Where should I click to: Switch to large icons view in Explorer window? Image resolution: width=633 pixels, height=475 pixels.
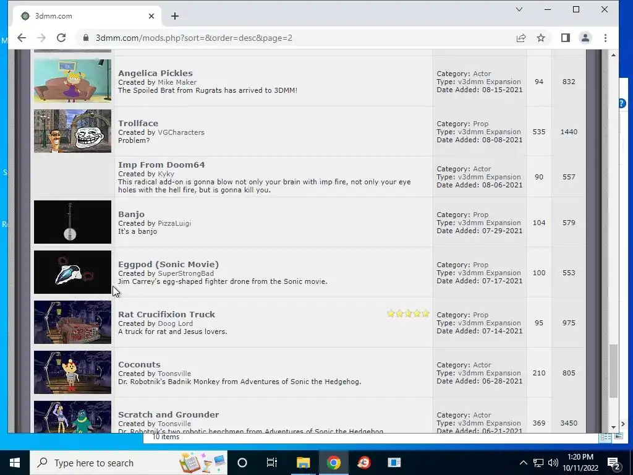click(618, 436)
